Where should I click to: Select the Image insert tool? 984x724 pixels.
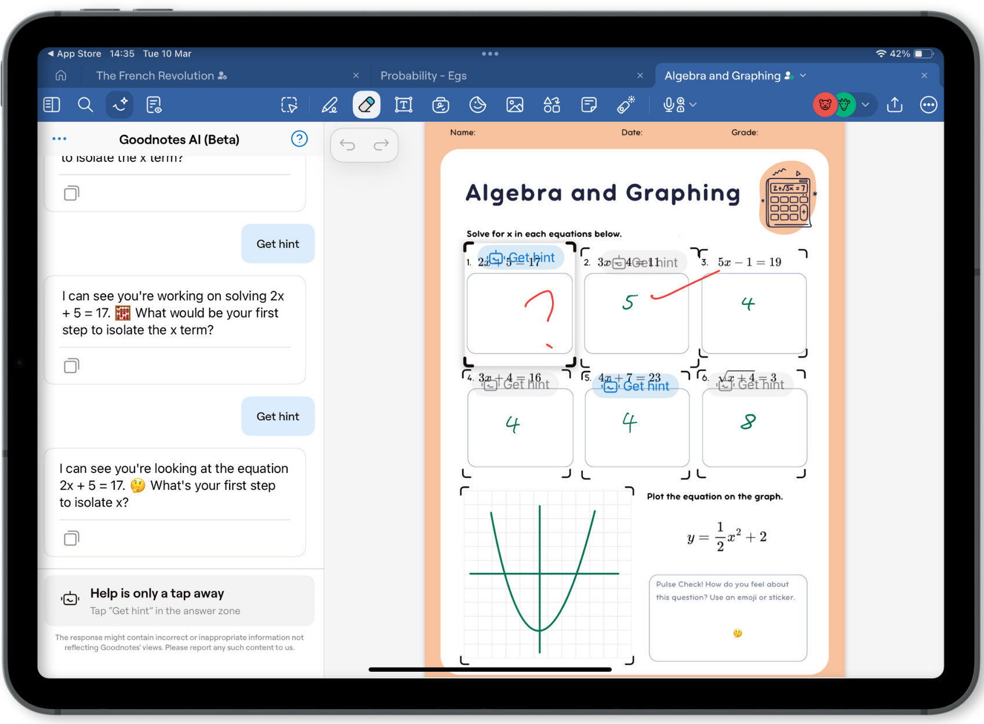click(515, 105)
